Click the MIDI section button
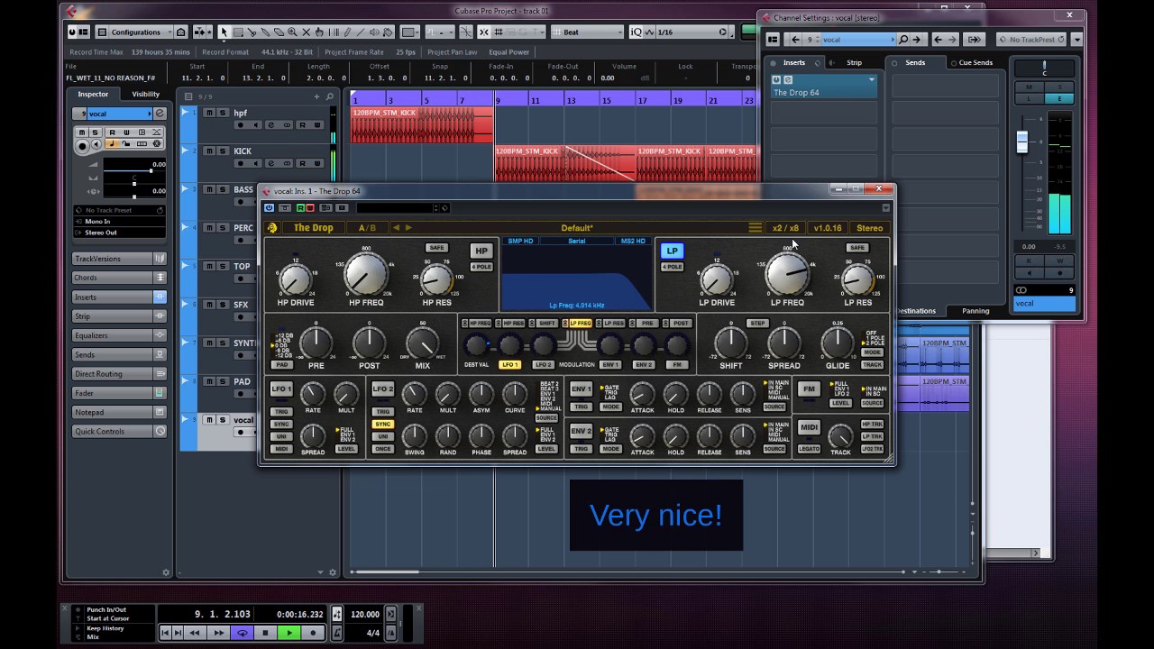Screen dimensions: 1154x649 point(809,427)
